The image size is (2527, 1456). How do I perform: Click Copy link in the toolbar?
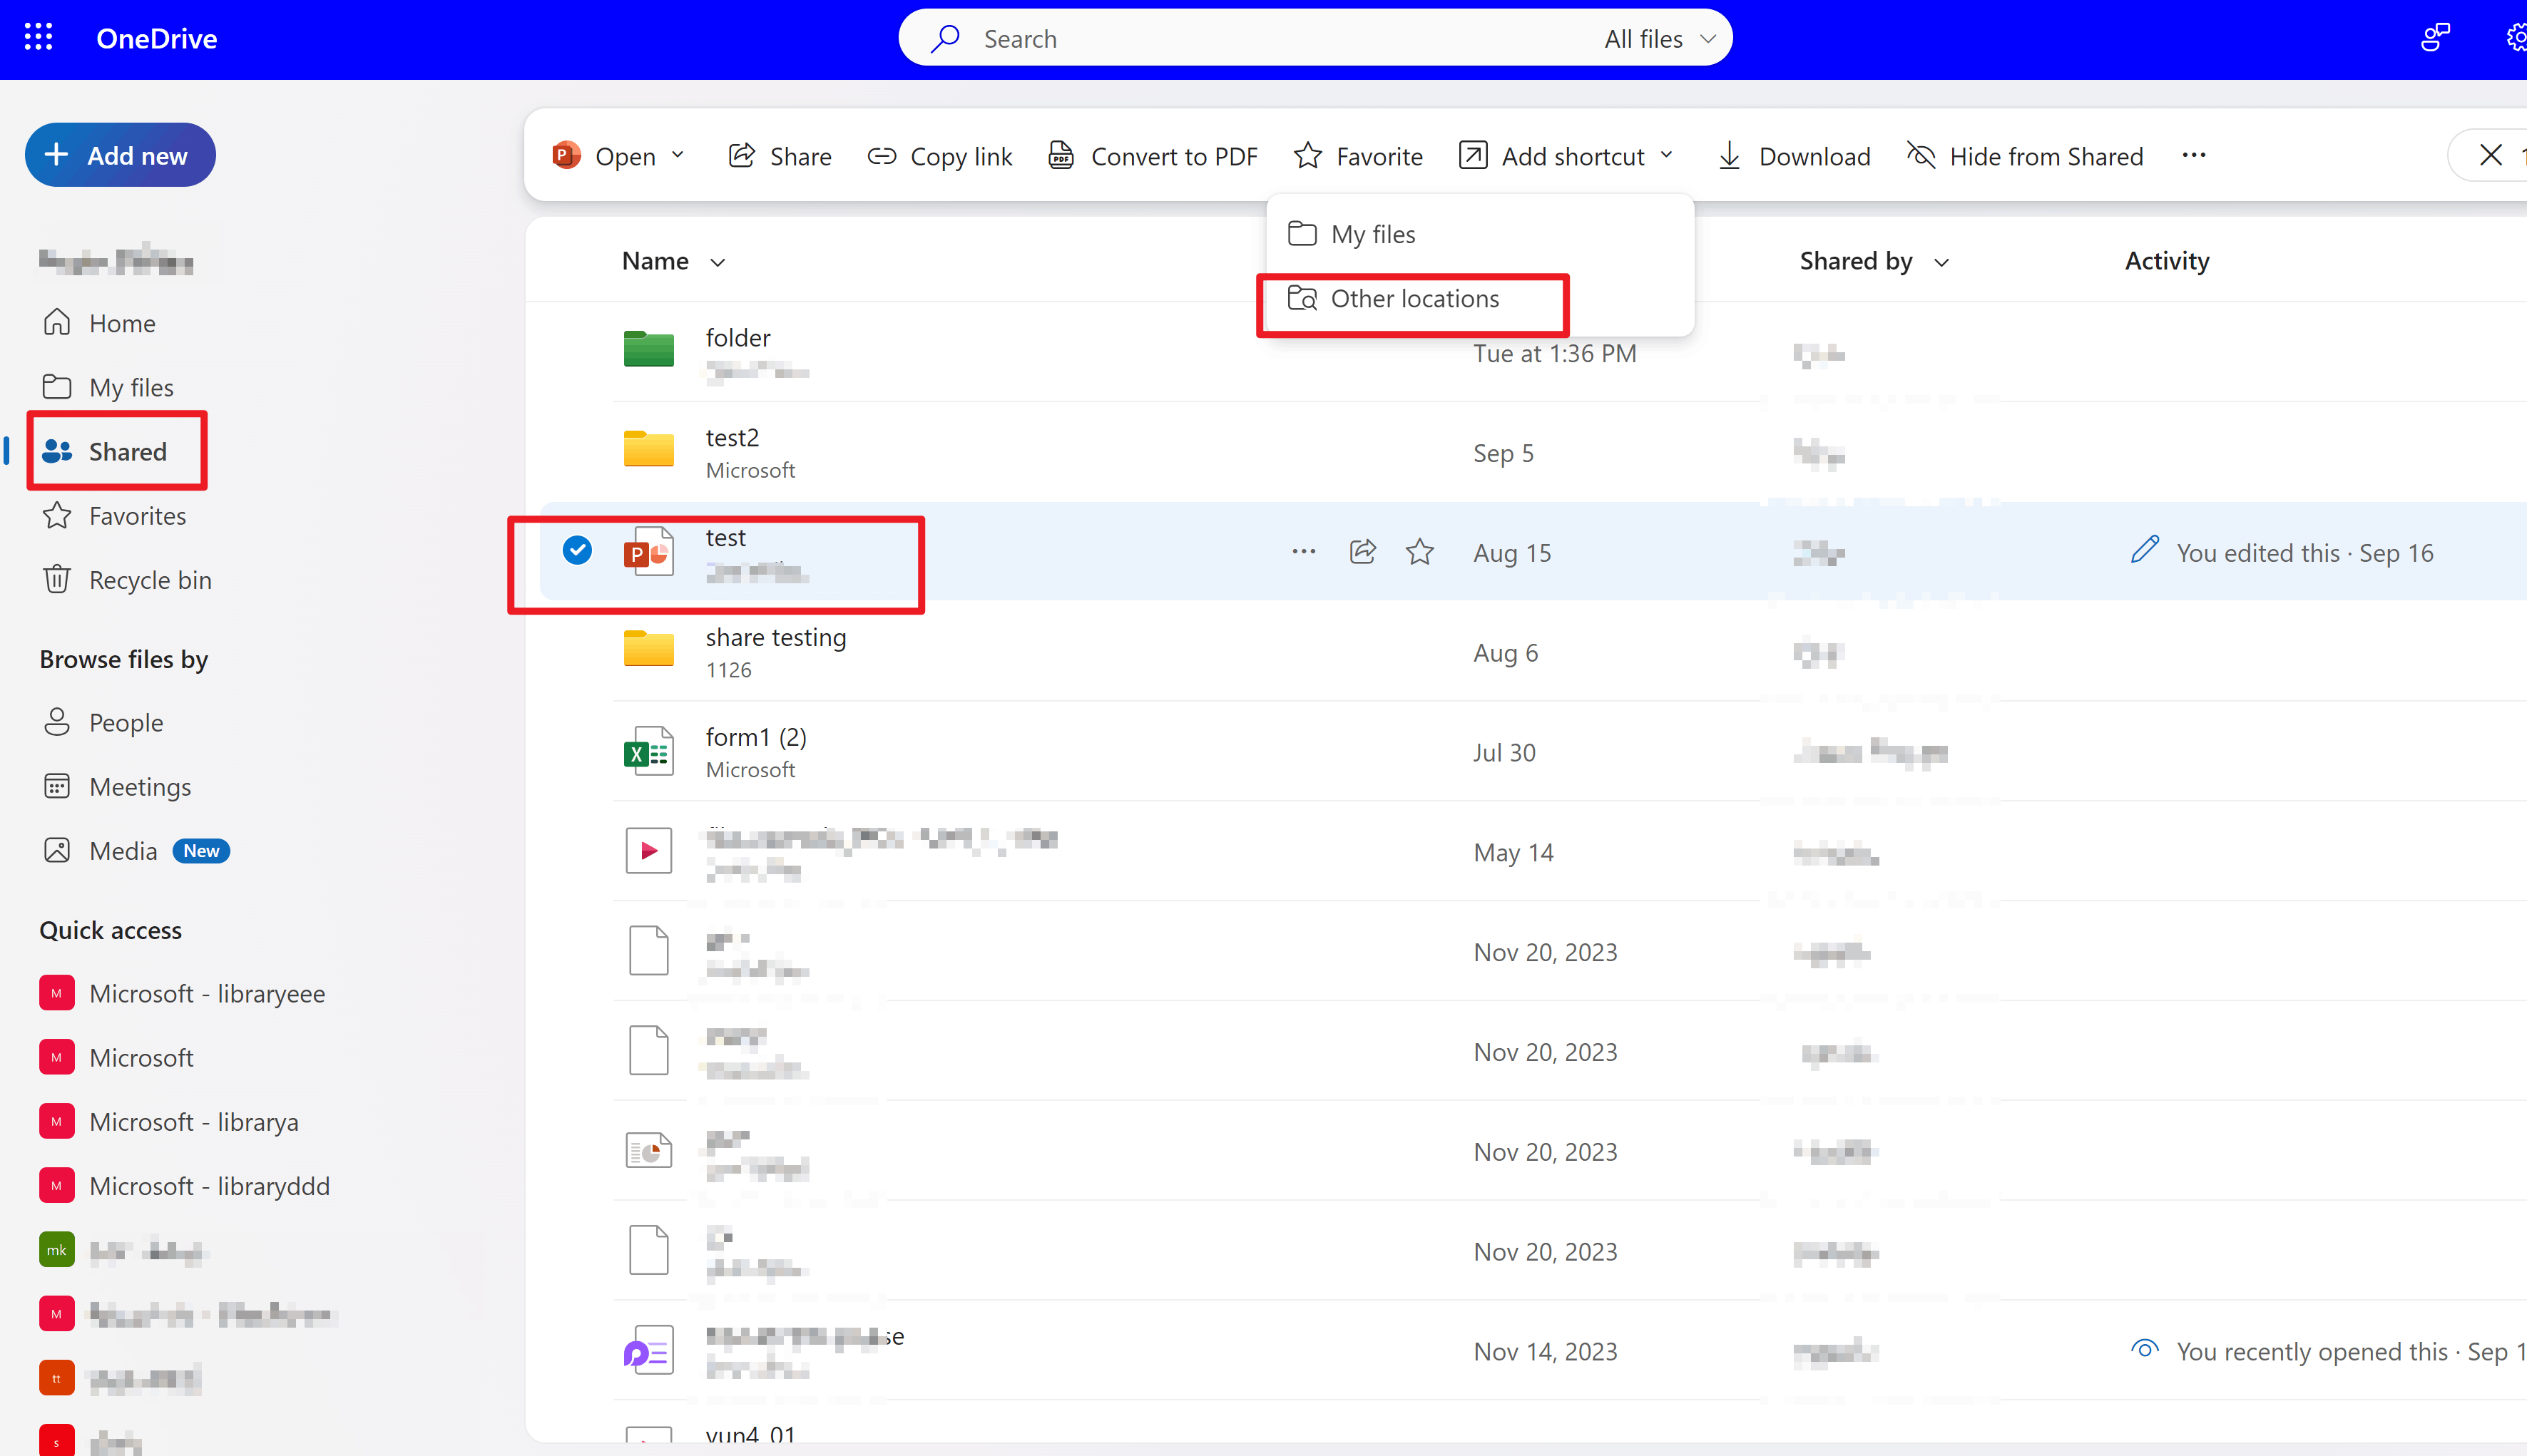pyautogui.click(x=939, y=156)
